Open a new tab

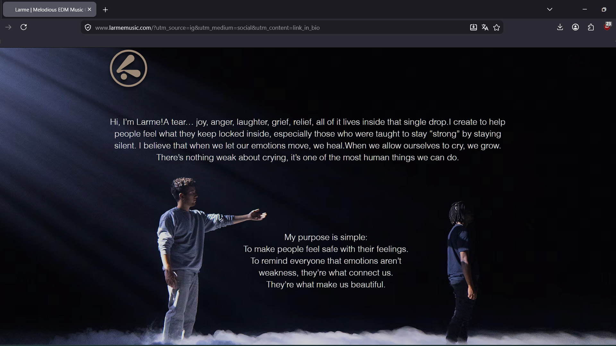(x=105, y=10)
